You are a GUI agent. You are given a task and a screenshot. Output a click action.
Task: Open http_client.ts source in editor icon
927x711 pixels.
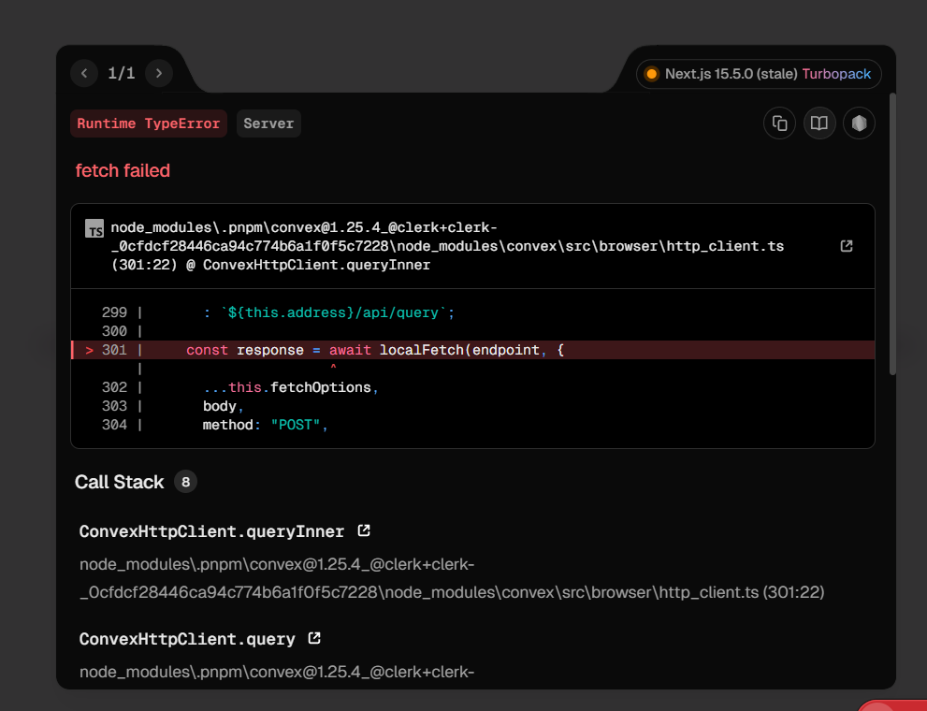[x=847, y=246]
